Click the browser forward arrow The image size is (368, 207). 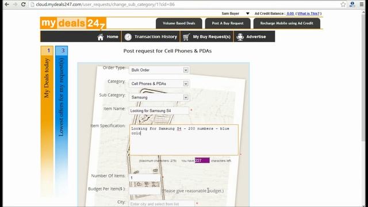[x=15, y=5]
